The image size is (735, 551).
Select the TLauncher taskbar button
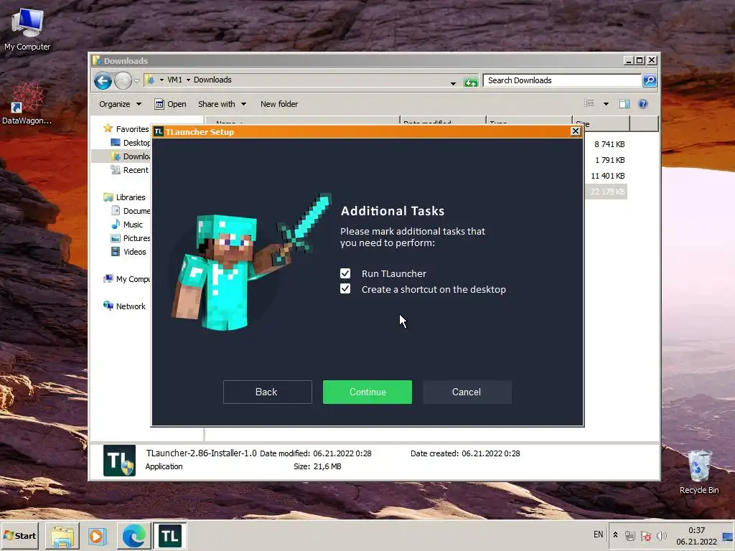[169, 535]
